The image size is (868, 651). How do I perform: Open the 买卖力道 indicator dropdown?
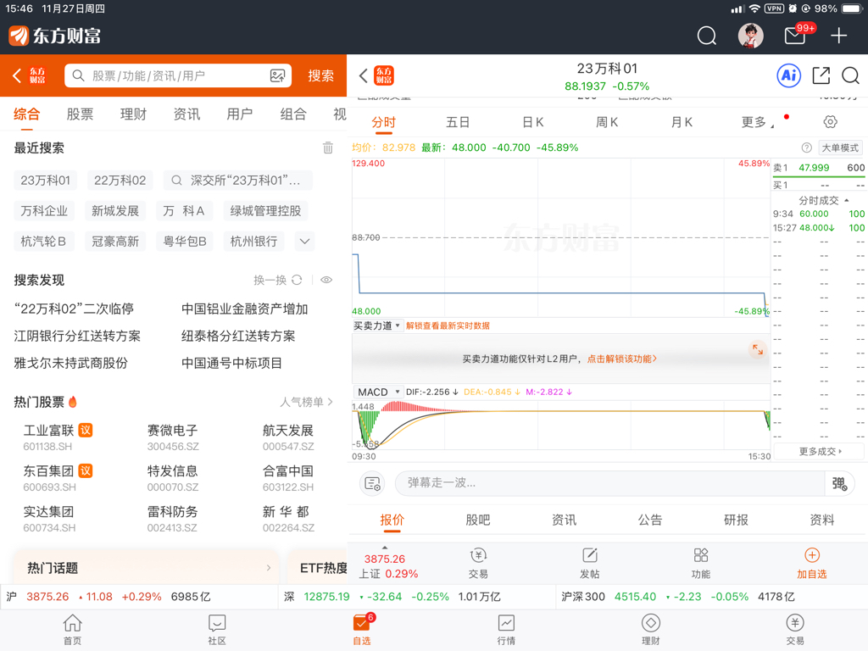pos(376,325)
